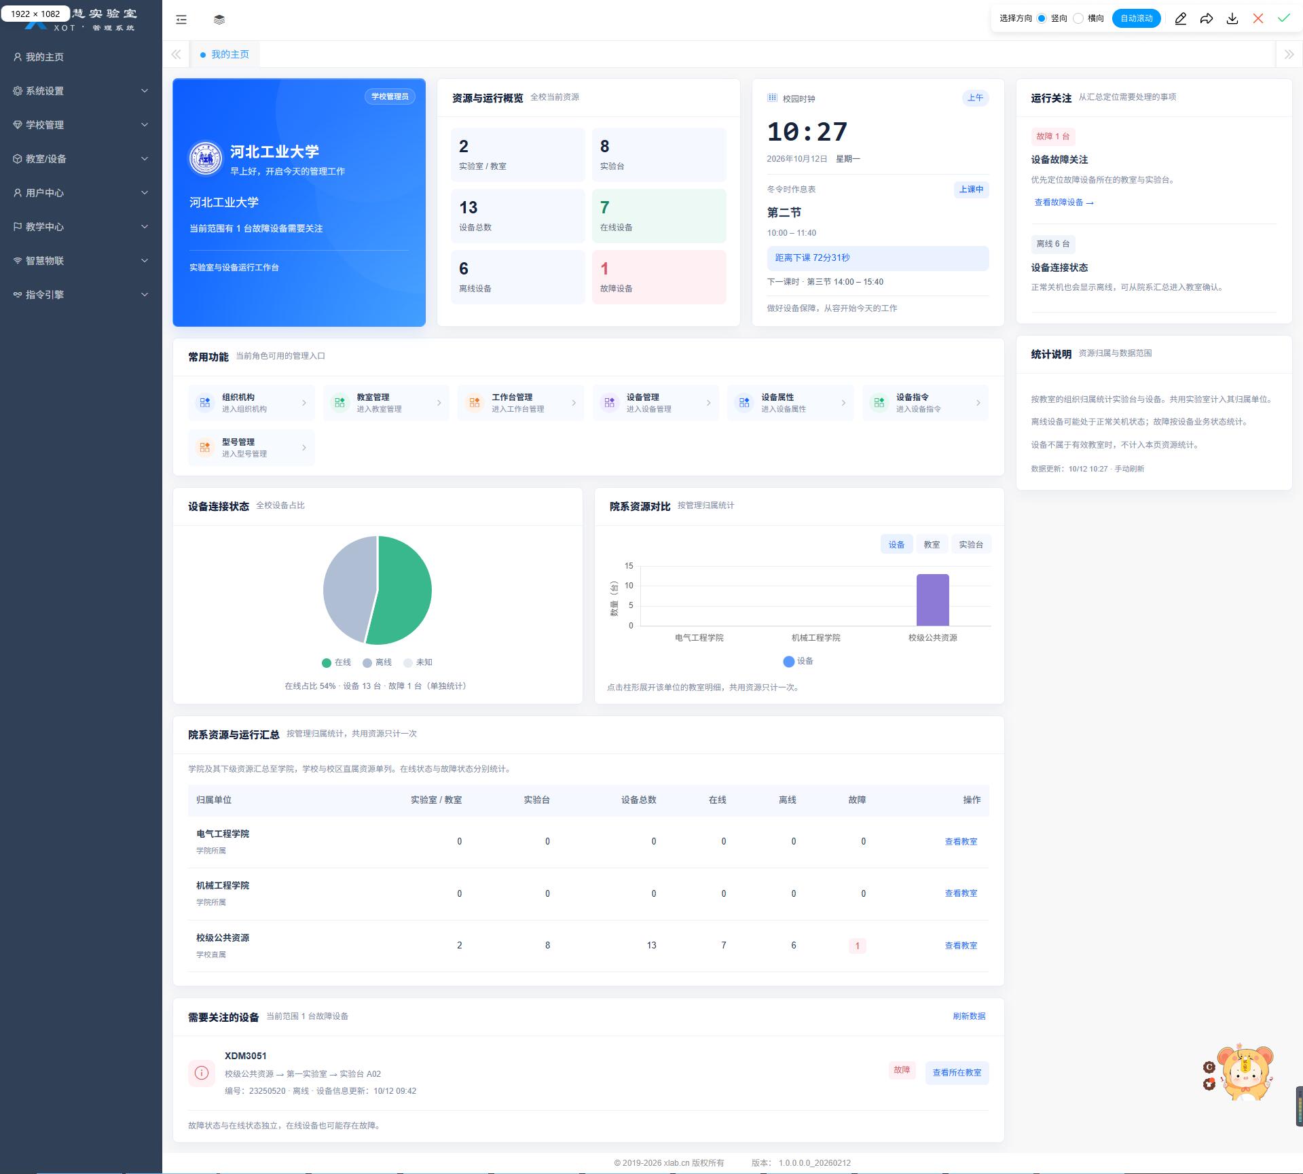The width and height of the screenshot is (1303, 1174).
Task: Click the purple 校级公共资源 bar in chart
Action: pyautogui.click(x=932, y=600)
